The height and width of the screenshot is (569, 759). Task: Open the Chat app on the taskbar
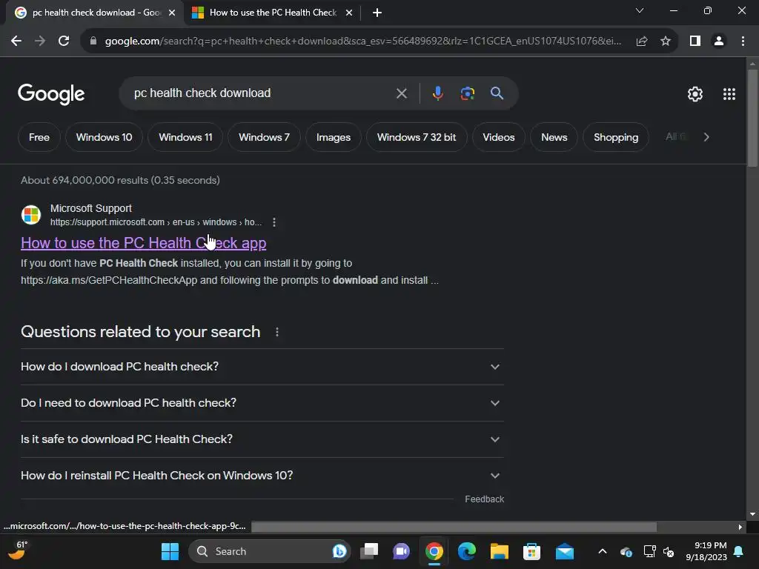click(401, 551)
